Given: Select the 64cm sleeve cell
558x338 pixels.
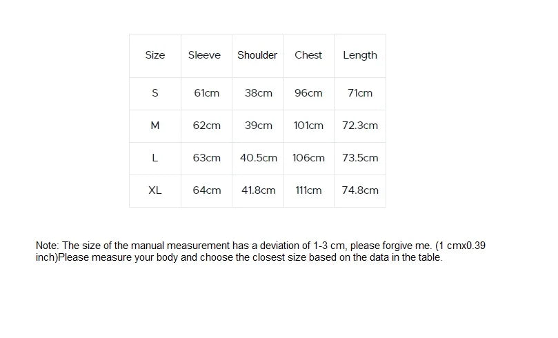Looking at the screenshot, I should tap(207, 190).
